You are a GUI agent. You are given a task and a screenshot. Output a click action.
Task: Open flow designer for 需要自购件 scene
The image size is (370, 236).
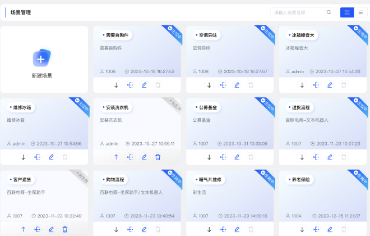pos(130,85)
